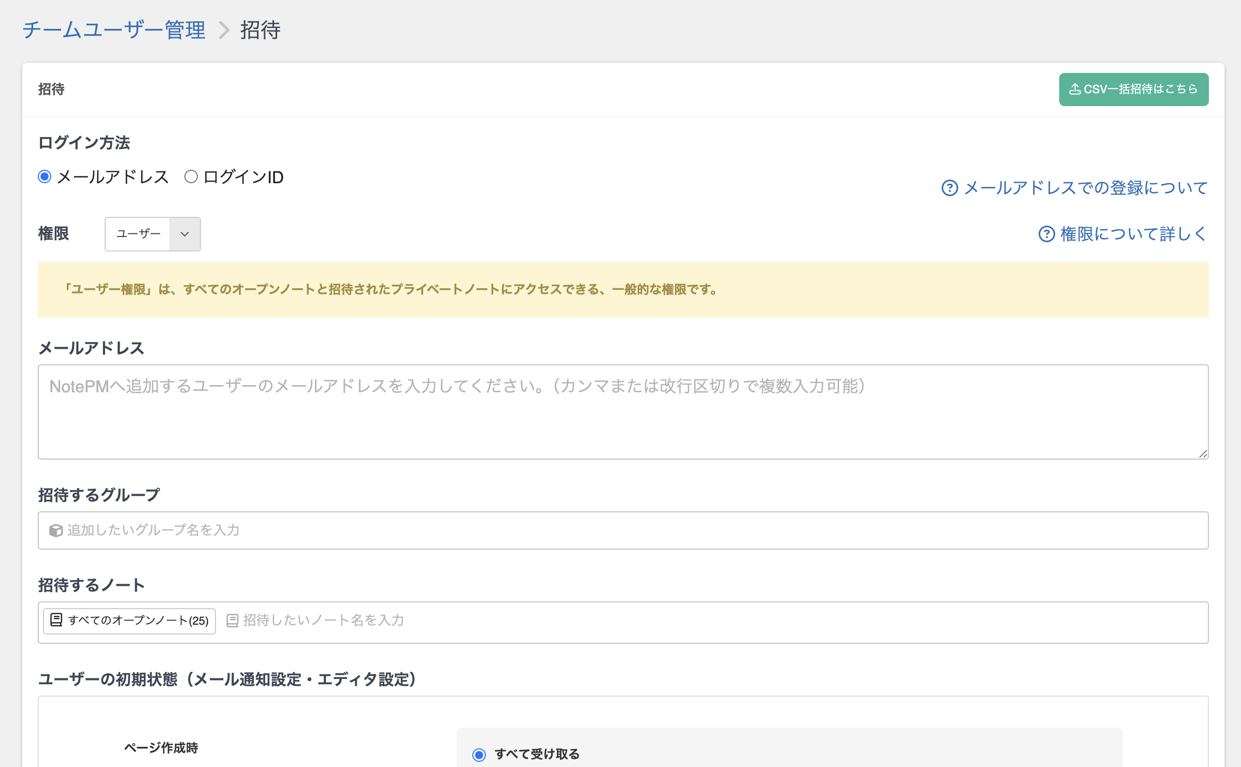The height and width of the screenshot is (767, 1241).
Task: Click 招待 breadcrumb current page title
Action: [x=260, y=30]
